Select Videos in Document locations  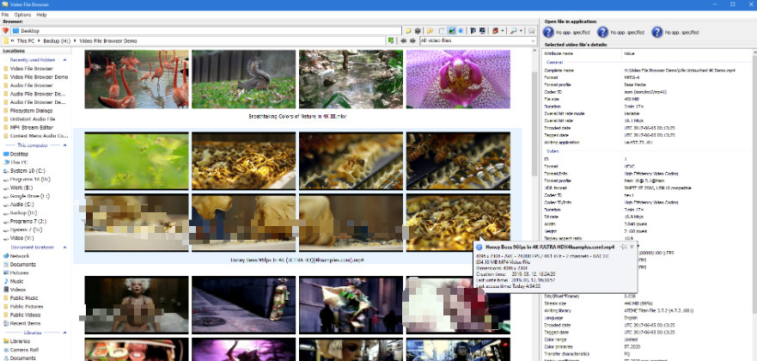coord(15,290)
